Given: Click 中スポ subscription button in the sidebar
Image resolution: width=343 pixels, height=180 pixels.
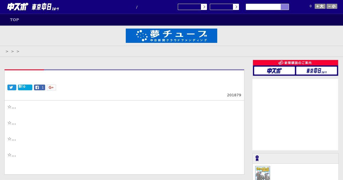Looking at the screenshot, I should click(274, 71).
